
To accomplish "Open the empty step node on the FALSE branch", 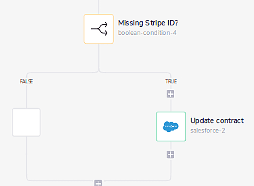I will pyautogui.click(x=26, y=123).
